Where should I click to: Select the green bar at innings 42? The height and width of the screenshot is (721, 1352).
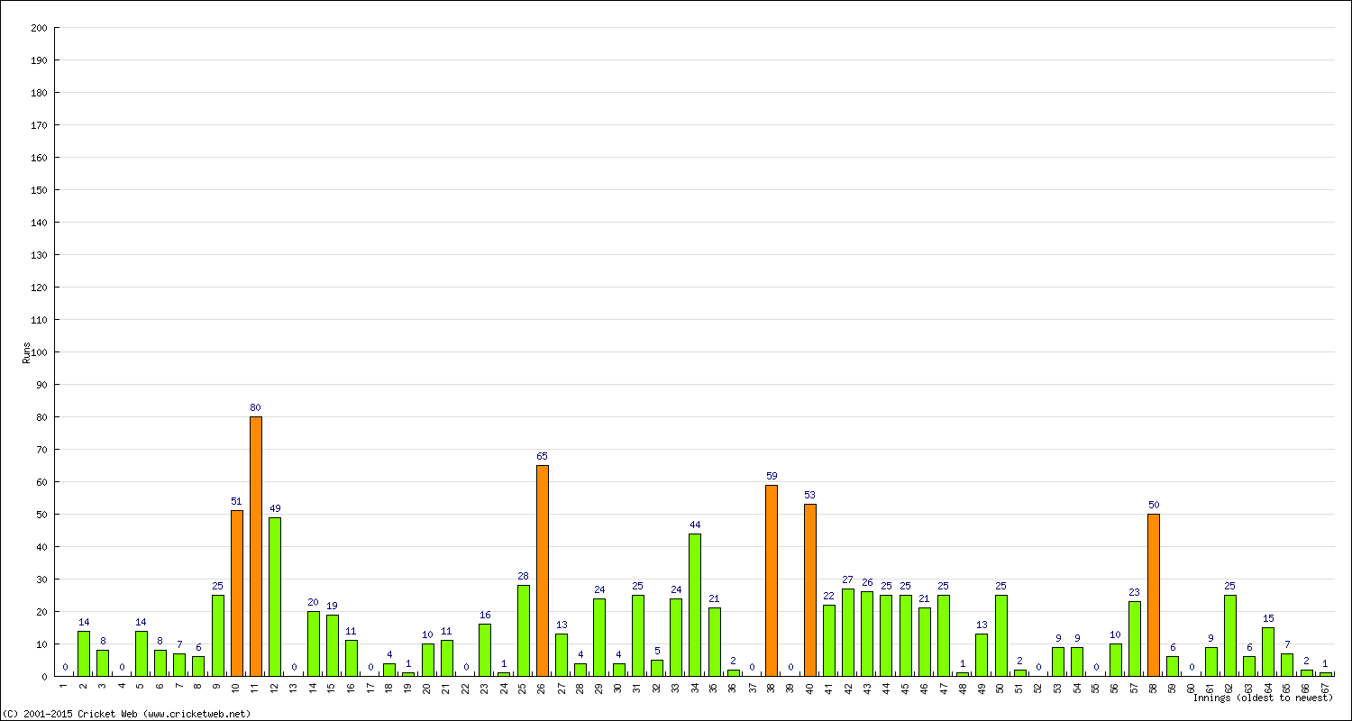(848, 633)
